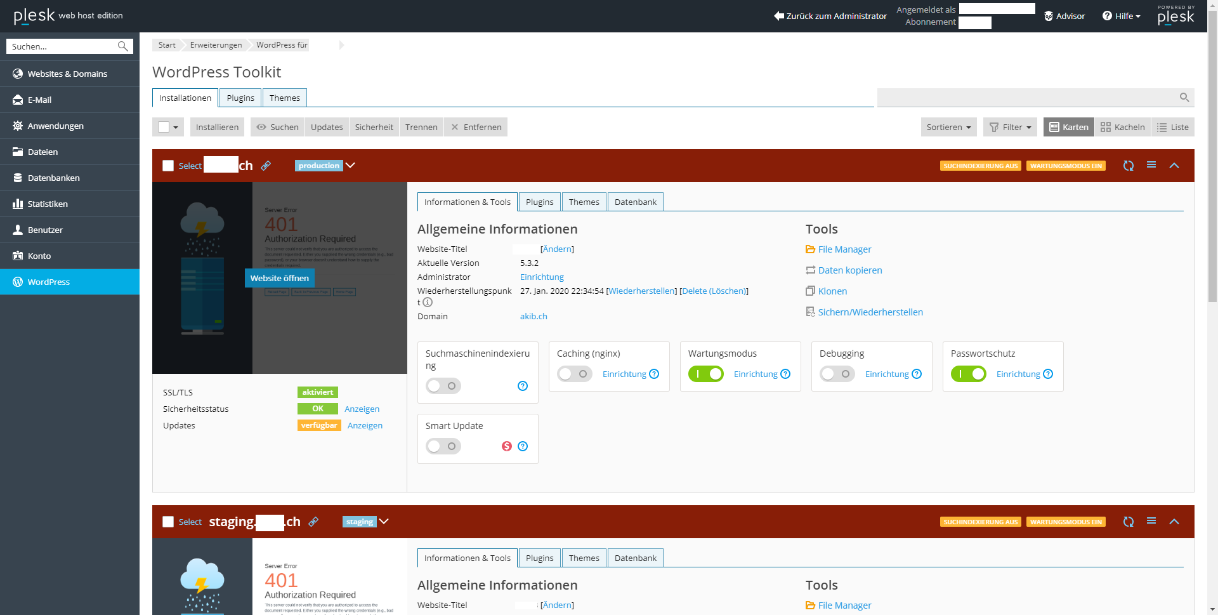
Task: Collapse the production installation card
Action: point(1174,166)
